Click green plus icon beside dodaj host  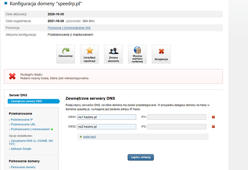[x=81, y=137]
